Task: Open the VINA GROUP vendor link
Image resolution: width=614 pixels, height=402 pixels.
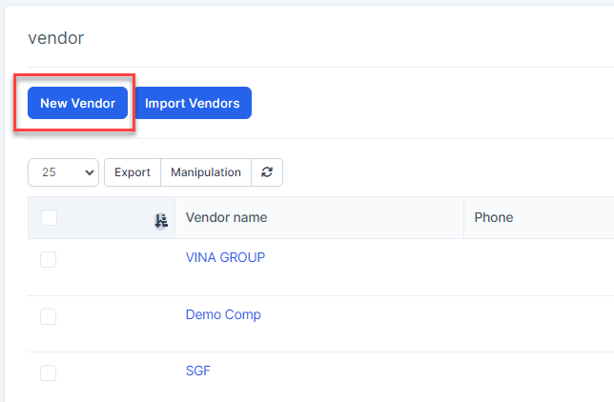Action: click(x=225, y=257)
